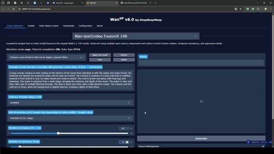
Task: Open the third pinned browser tab
Action: click(x=22, y=3)
